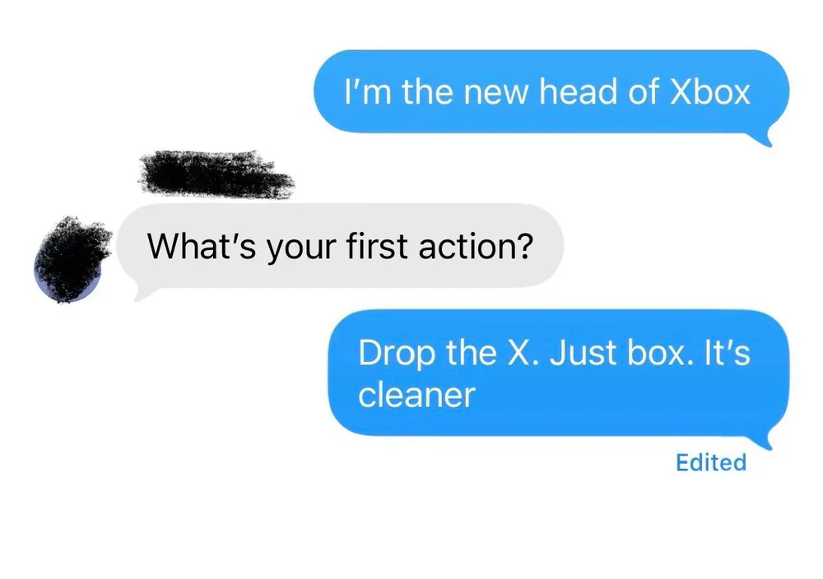Screen dimensions: 823x579
Task: Click the word "What's" in gray bubble
Action: click(202, 246)
